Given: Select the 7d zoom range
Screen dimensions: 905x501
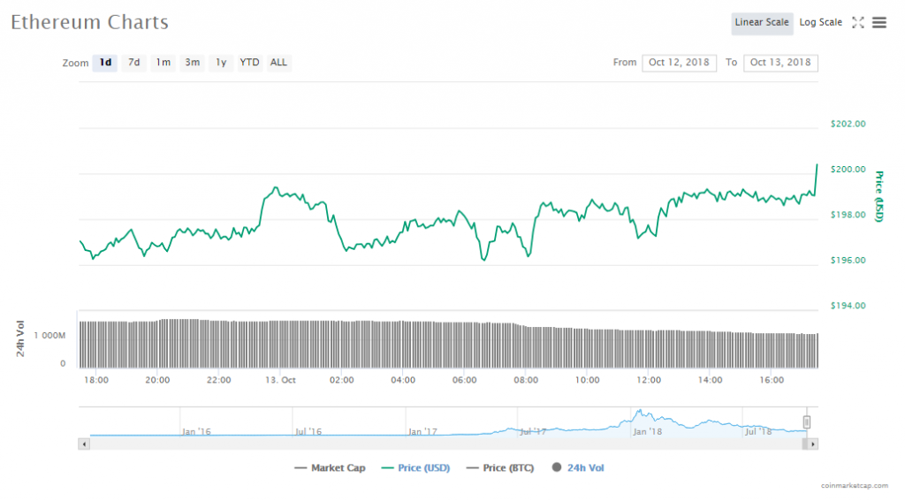Looking at the screenshot, I should 133,63.
